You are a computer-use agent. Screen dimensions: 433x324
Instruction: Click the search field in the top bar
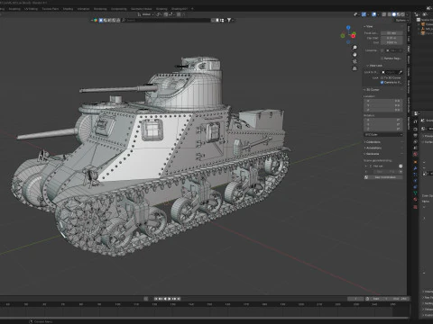point(165,20)
